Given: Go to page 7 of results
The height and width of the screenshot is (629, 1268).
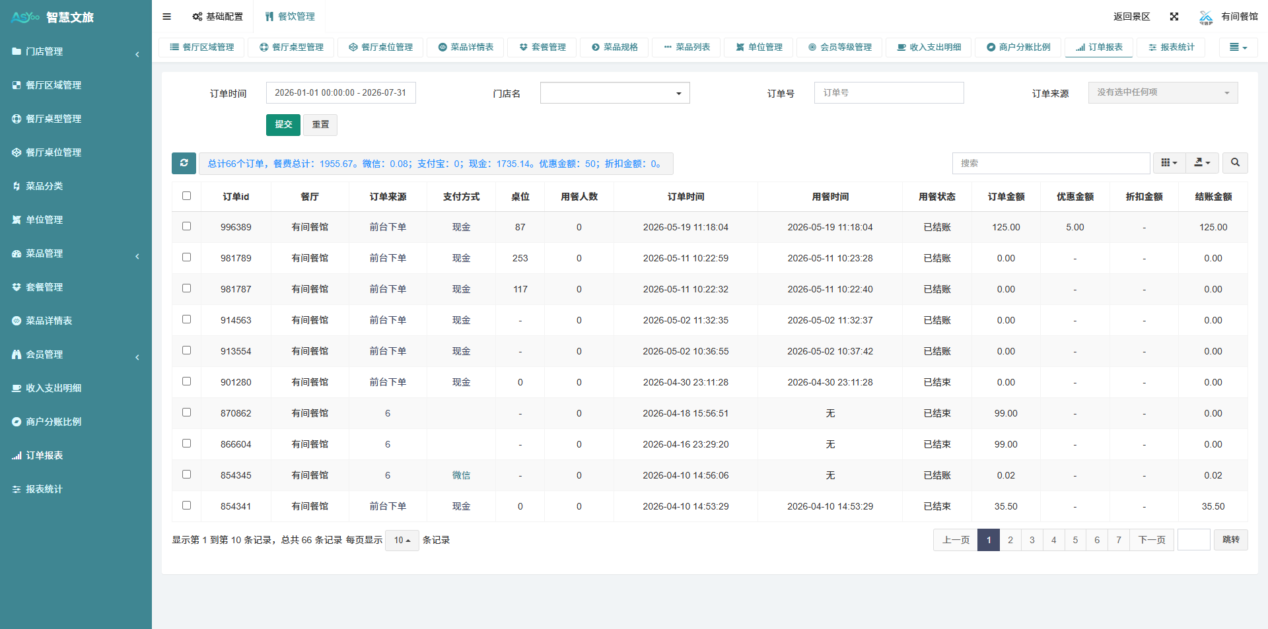Looking at the screenshot, I should 1119,540.
